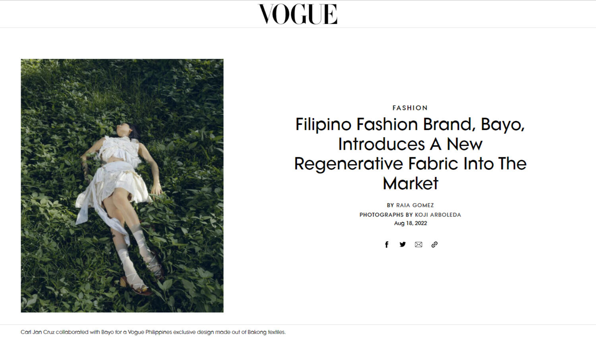The height and width of the screenshot is (345, 596).
Task: Share the article via email envelope icon
Action: point(418,244)
